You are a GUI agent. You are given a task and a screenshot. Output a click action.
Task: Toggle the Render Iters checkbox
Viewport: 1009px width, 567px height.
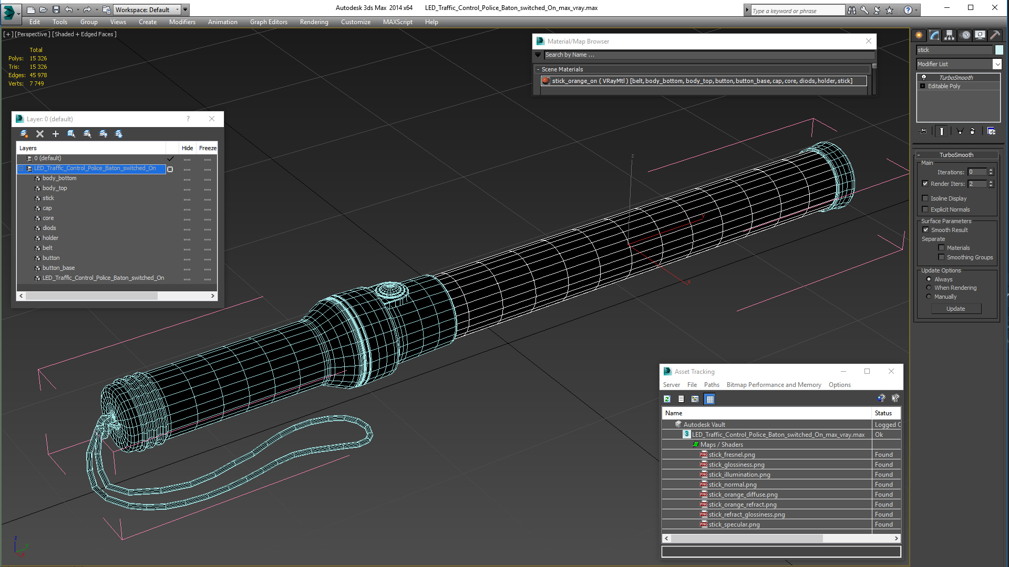(x=925, y=184)
